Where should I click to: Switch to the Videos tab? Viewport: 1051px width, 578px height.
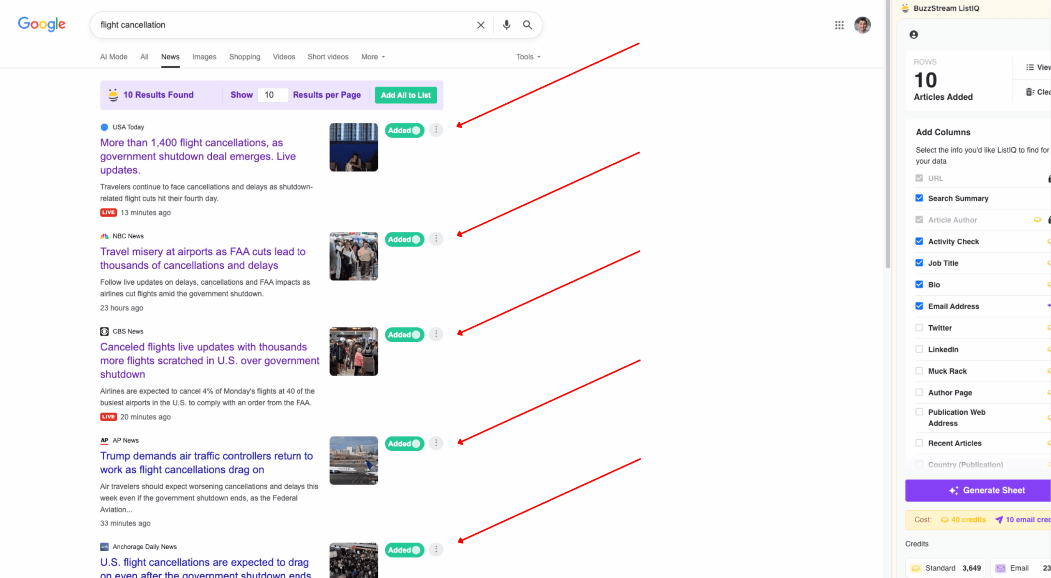tap(284, 57)
